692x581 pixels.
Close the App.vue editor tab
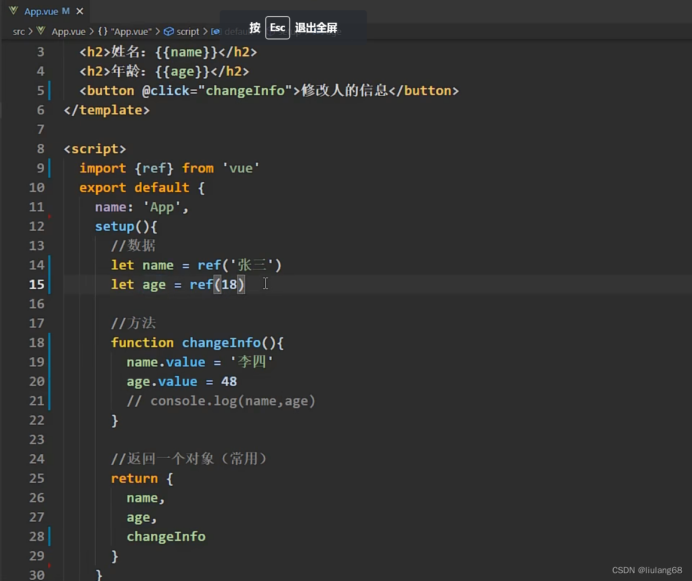pyautogui.click(x=80, y=10)
